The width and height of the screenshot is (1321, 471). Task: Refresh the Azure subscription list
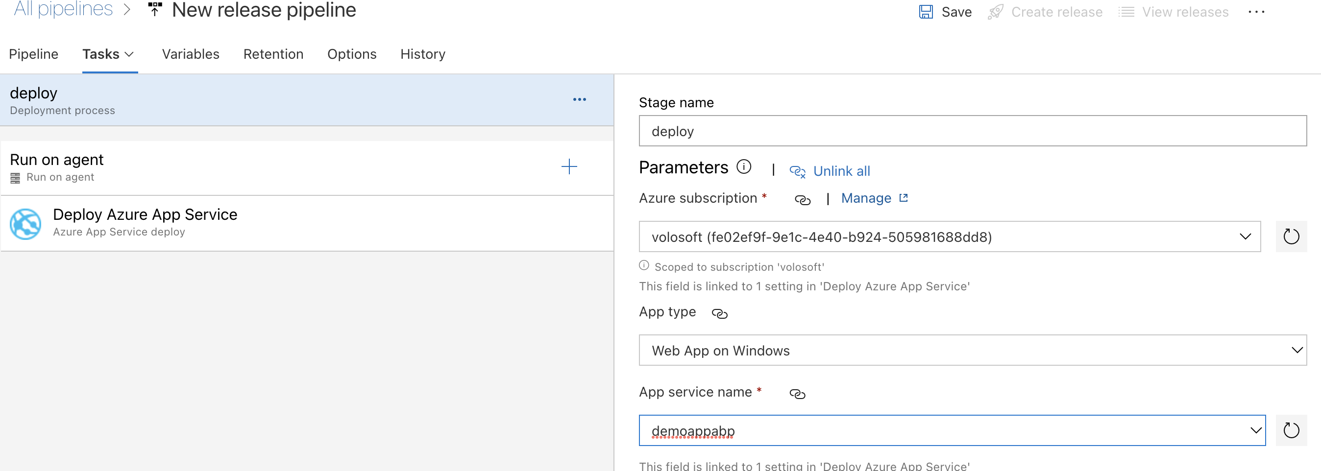(1291, 237)
